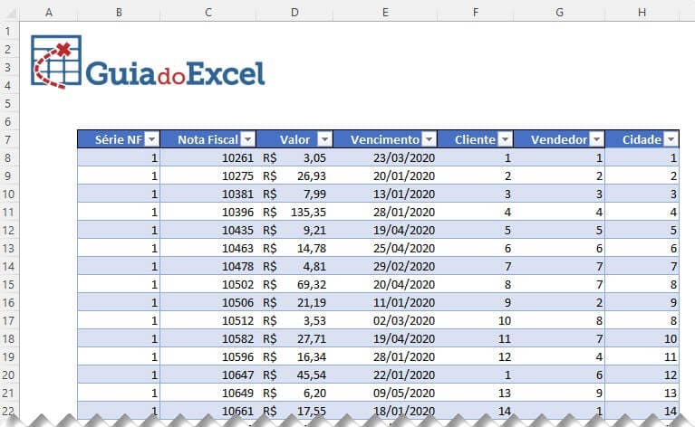Image resolution: width=695 pixels, height=427 pixels.
Task: Select cell with Nota Fiscal 10396
Action: (208, 212)
